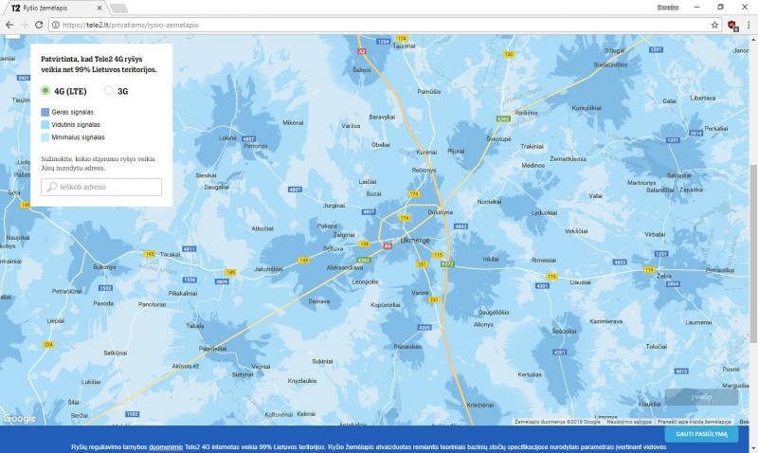Click the 2814 road marker

coord(695,133)
